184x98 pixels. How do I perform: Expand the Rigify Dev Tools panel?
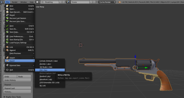12,97
